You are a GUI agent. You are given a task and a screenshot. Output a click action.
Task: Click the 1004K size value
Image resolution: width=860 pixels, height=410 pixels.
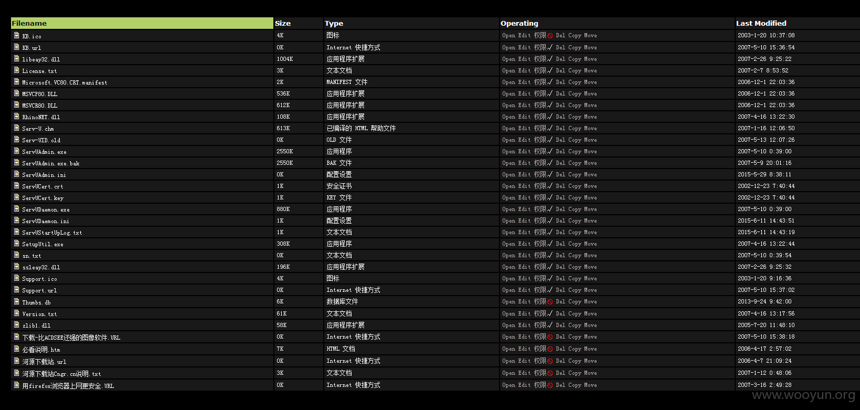pos(285,59)
